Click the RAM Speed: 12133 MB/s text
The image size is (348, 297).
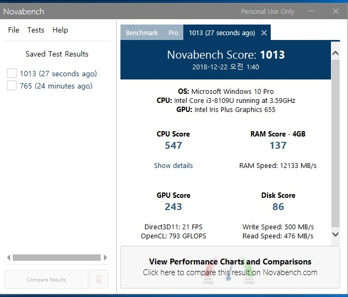(x=278, y=165)
